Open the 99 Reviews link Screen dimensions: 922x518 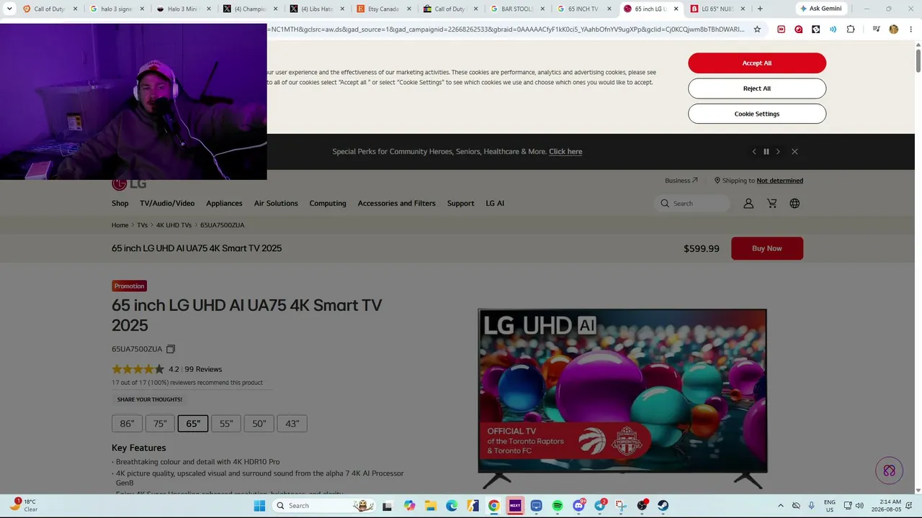[203, 369]
